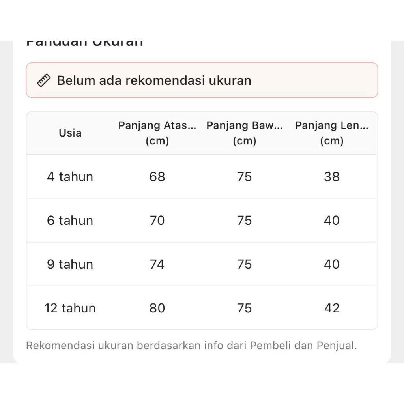Select the sleeve length value 38

point(332,177)
